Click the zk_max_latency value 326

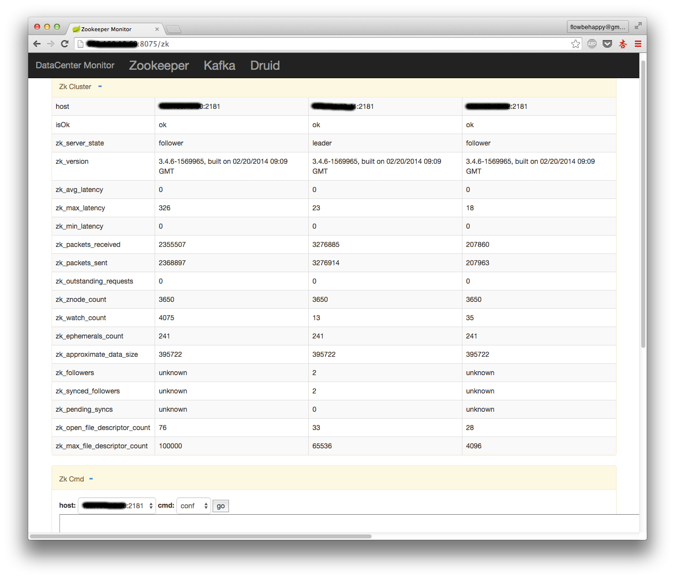click(x=165, y=208)
